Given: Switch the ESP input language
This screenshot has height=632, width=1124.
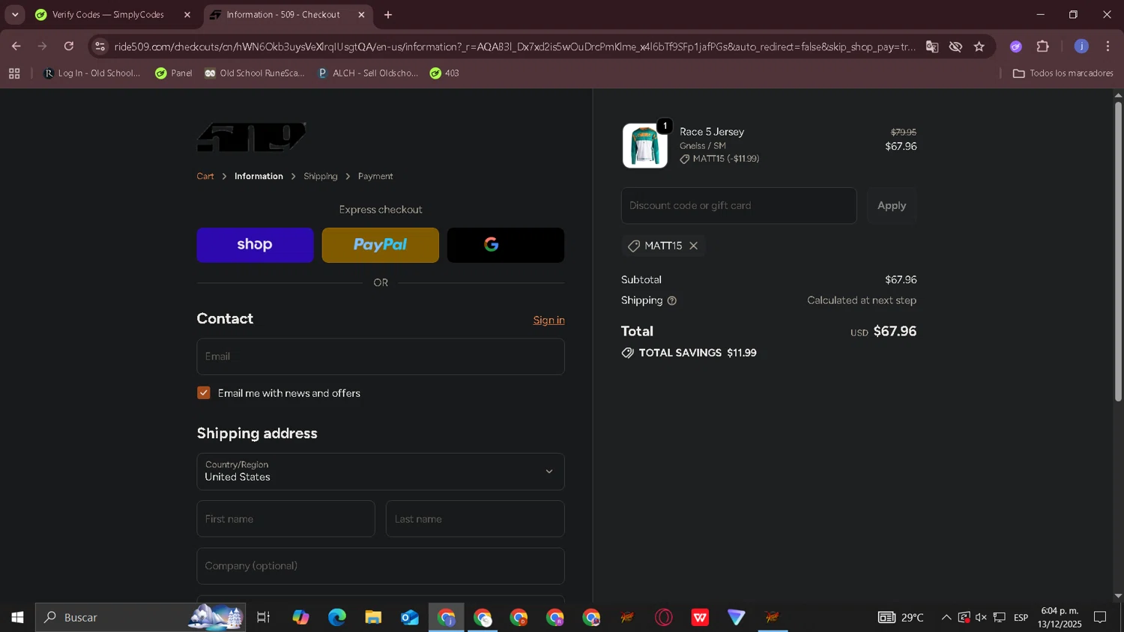Looking at the screenshot, I should tap(1021, 618).
